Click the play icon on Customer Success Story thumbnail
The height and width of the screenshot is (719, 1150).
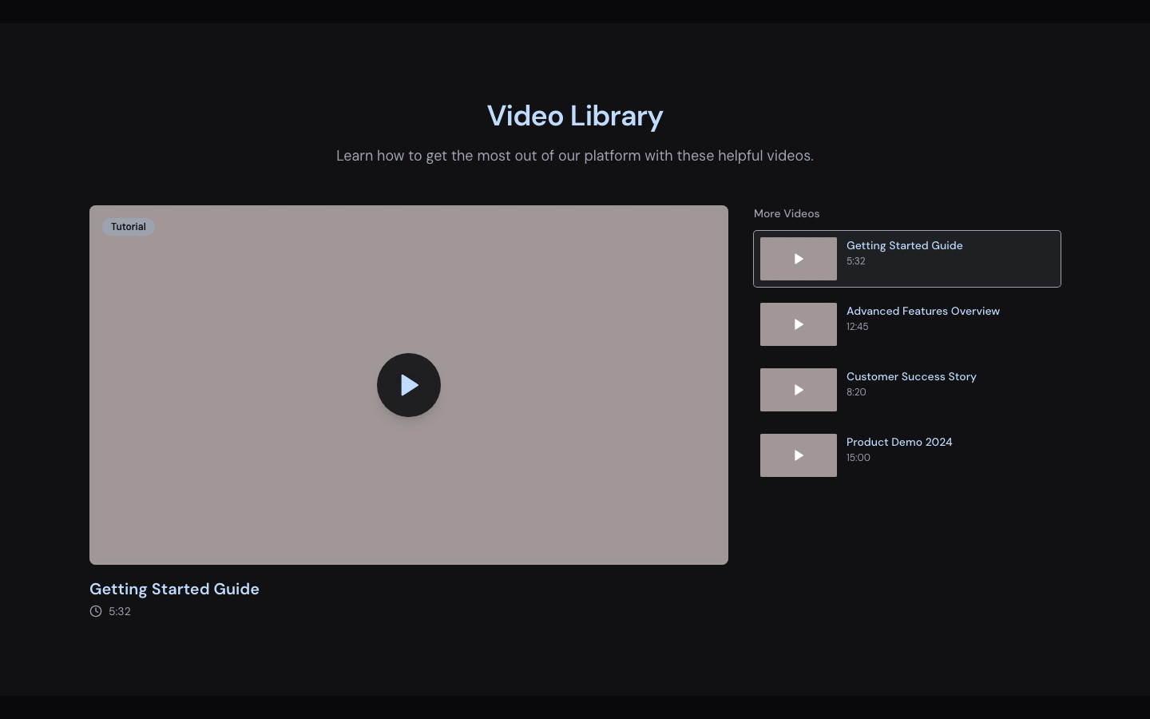click(799, 390)
